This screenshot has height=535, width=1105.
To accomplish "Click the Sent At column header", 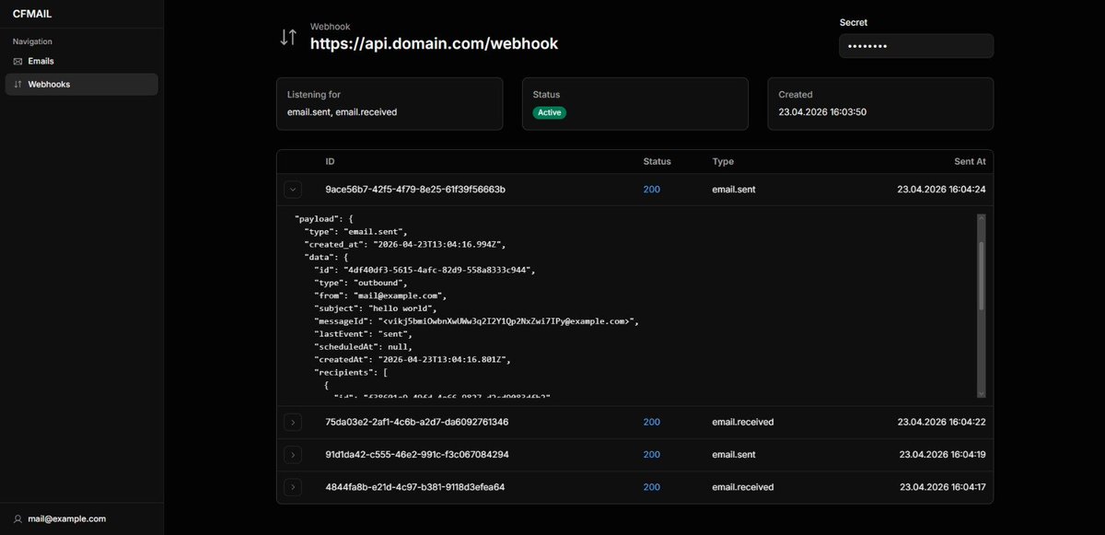I will 971,161.
